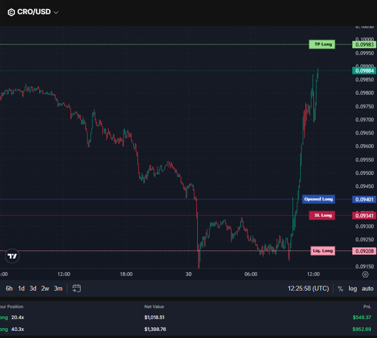
Task: Click the Opened Long line label
Action: point(319,199)
